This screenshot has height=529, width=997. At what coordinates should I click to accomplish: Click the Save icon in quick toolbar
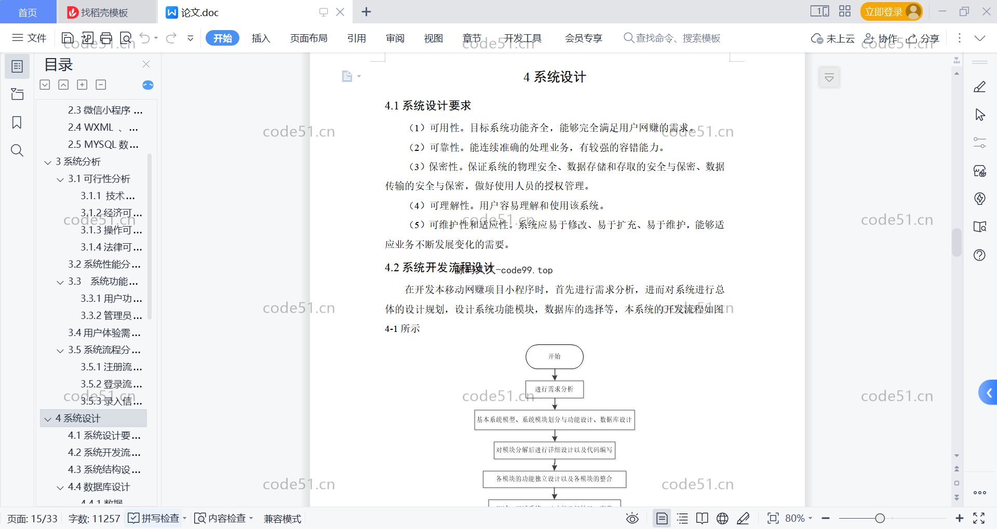tap(68, 38)
